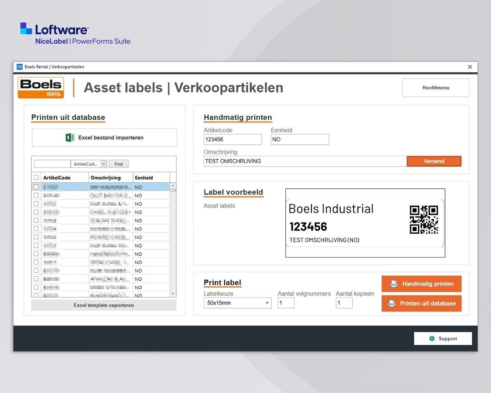
Task: Click the Excel icon on import button
Action: click(70, 137)
